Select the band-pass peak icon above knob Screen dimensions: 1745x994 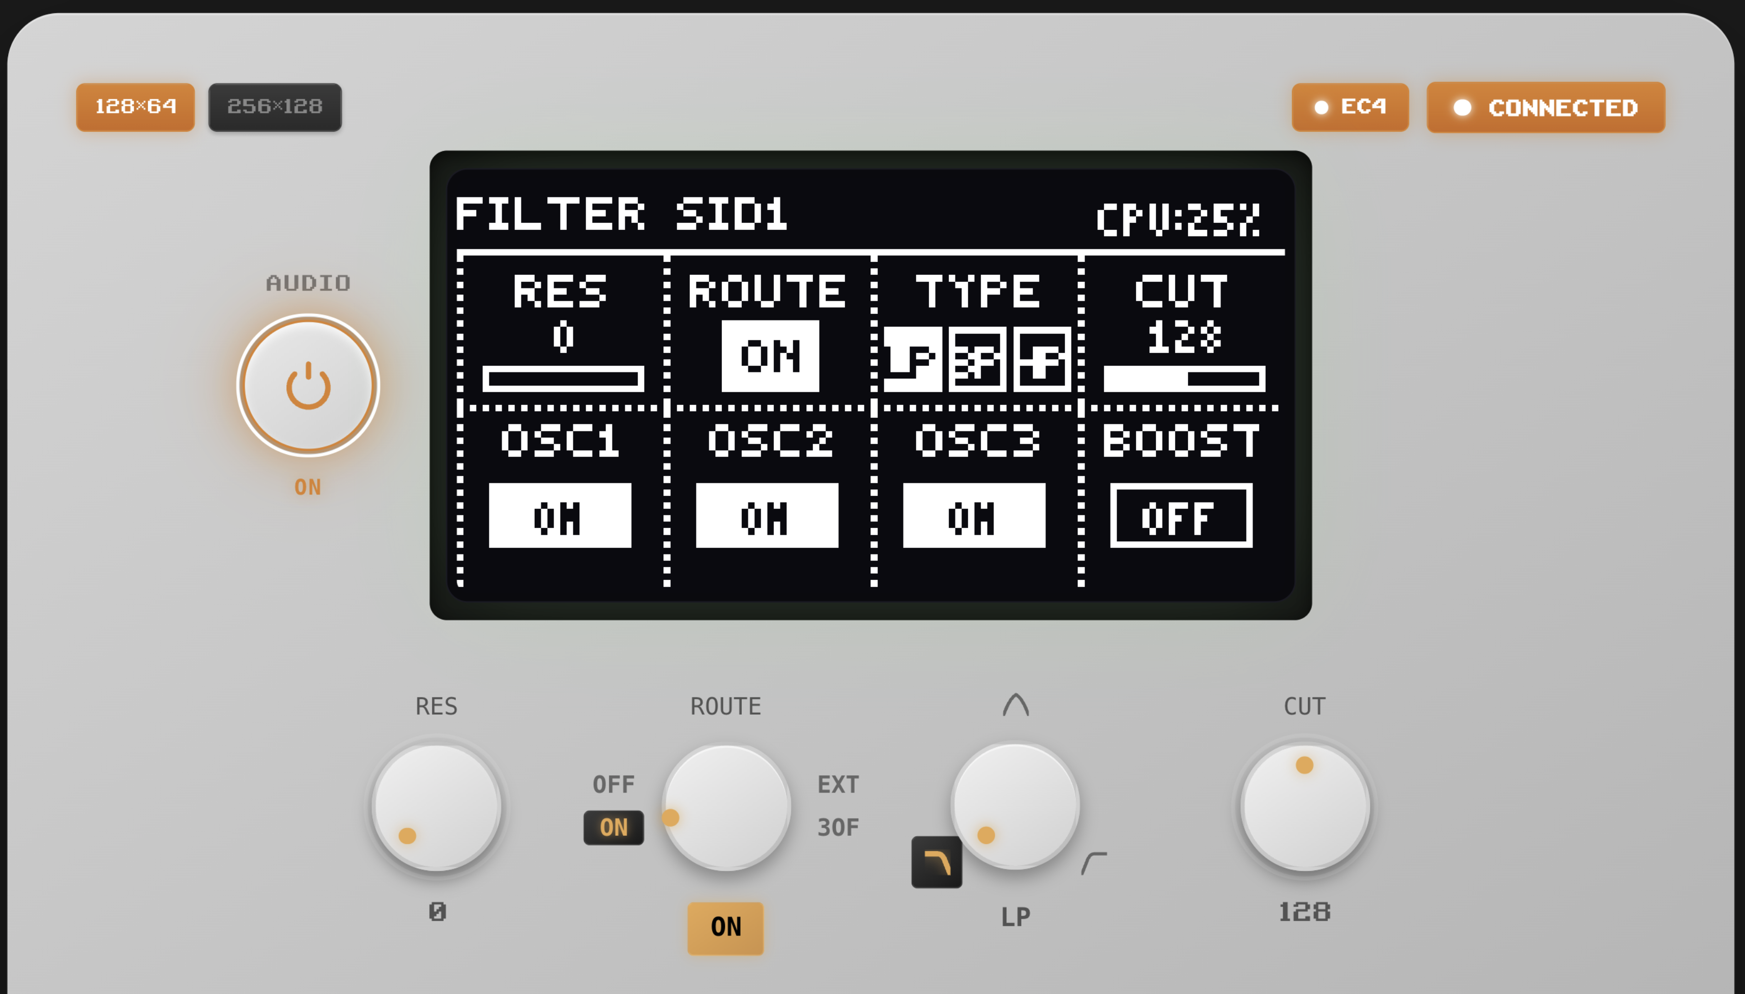(1015, 705)
